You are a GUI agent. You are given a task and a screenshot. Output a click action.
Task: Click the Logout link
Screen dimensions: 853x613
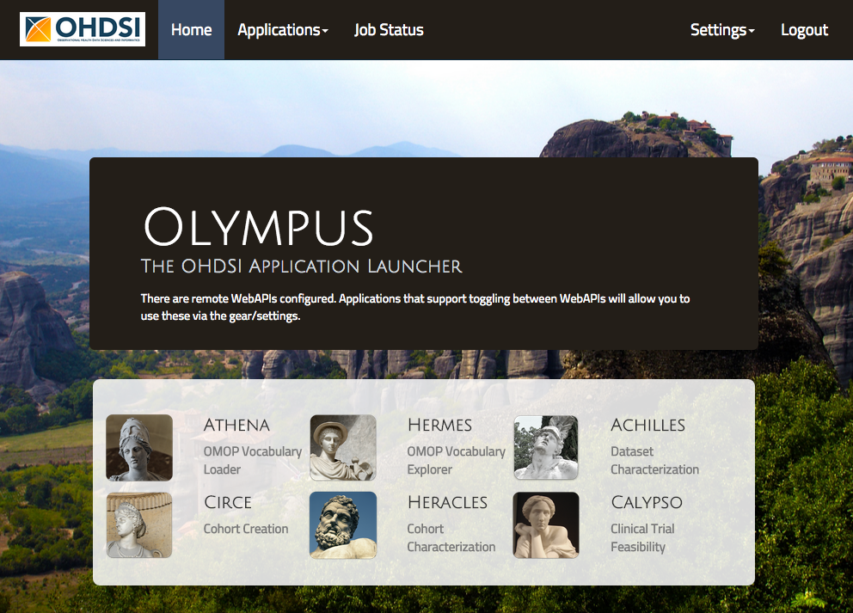804,30
